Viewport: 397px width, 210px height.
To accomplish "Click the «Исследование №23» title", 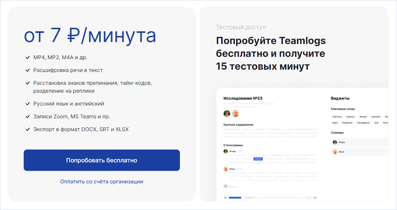I will [x=243, y=98].
